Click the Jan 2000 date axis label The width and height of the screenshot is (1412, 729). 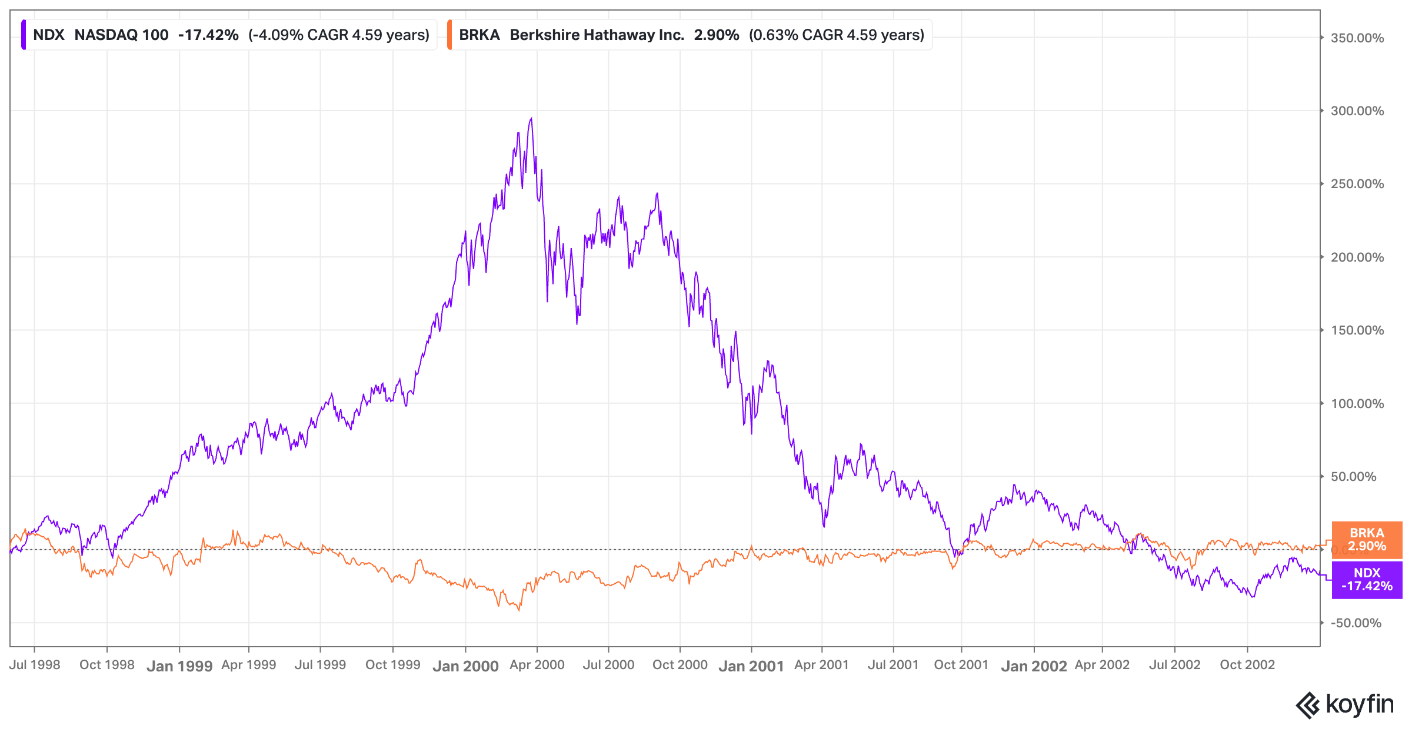click(465, 666)
